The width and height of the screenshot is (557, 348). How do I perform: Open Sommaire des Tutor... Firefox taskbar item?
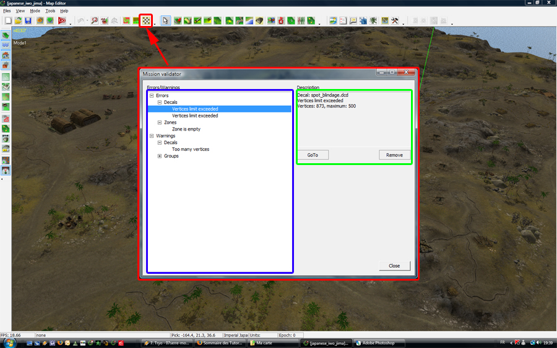(220, 343)
